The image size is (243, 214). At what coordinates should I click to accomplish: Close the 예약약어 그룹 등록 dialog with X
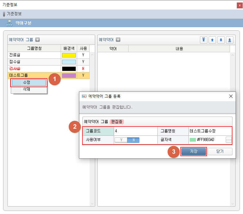(231, 96)
